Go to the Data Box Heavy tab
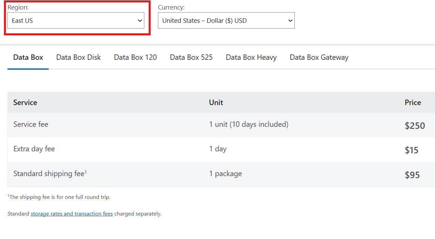Viewport: 435px width, 239px height. [251, 57]
